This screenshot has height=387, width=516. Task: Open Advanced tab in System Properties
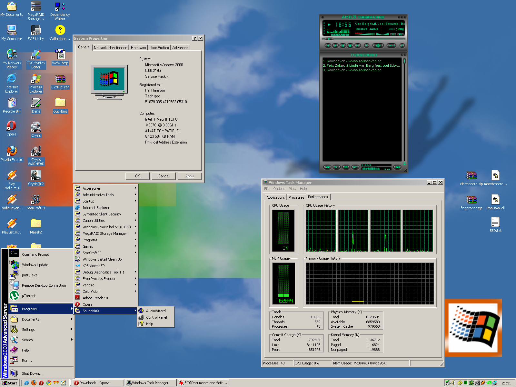(180, 48)
